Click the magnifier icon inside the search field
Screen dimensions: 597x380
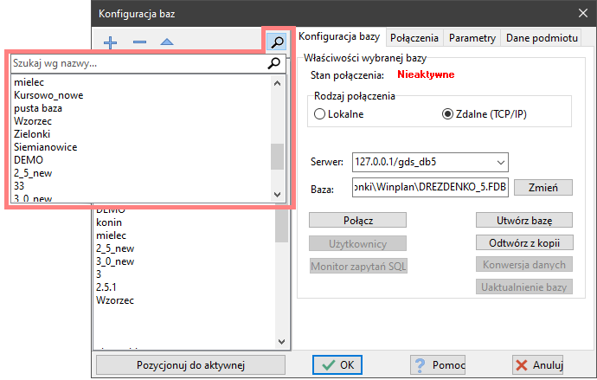click(x=275, y=63)
